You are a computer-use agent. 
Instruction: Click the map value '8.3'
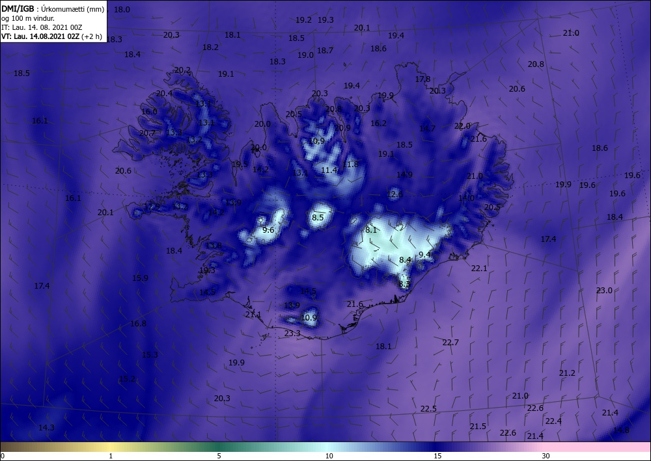click(404, 284)
